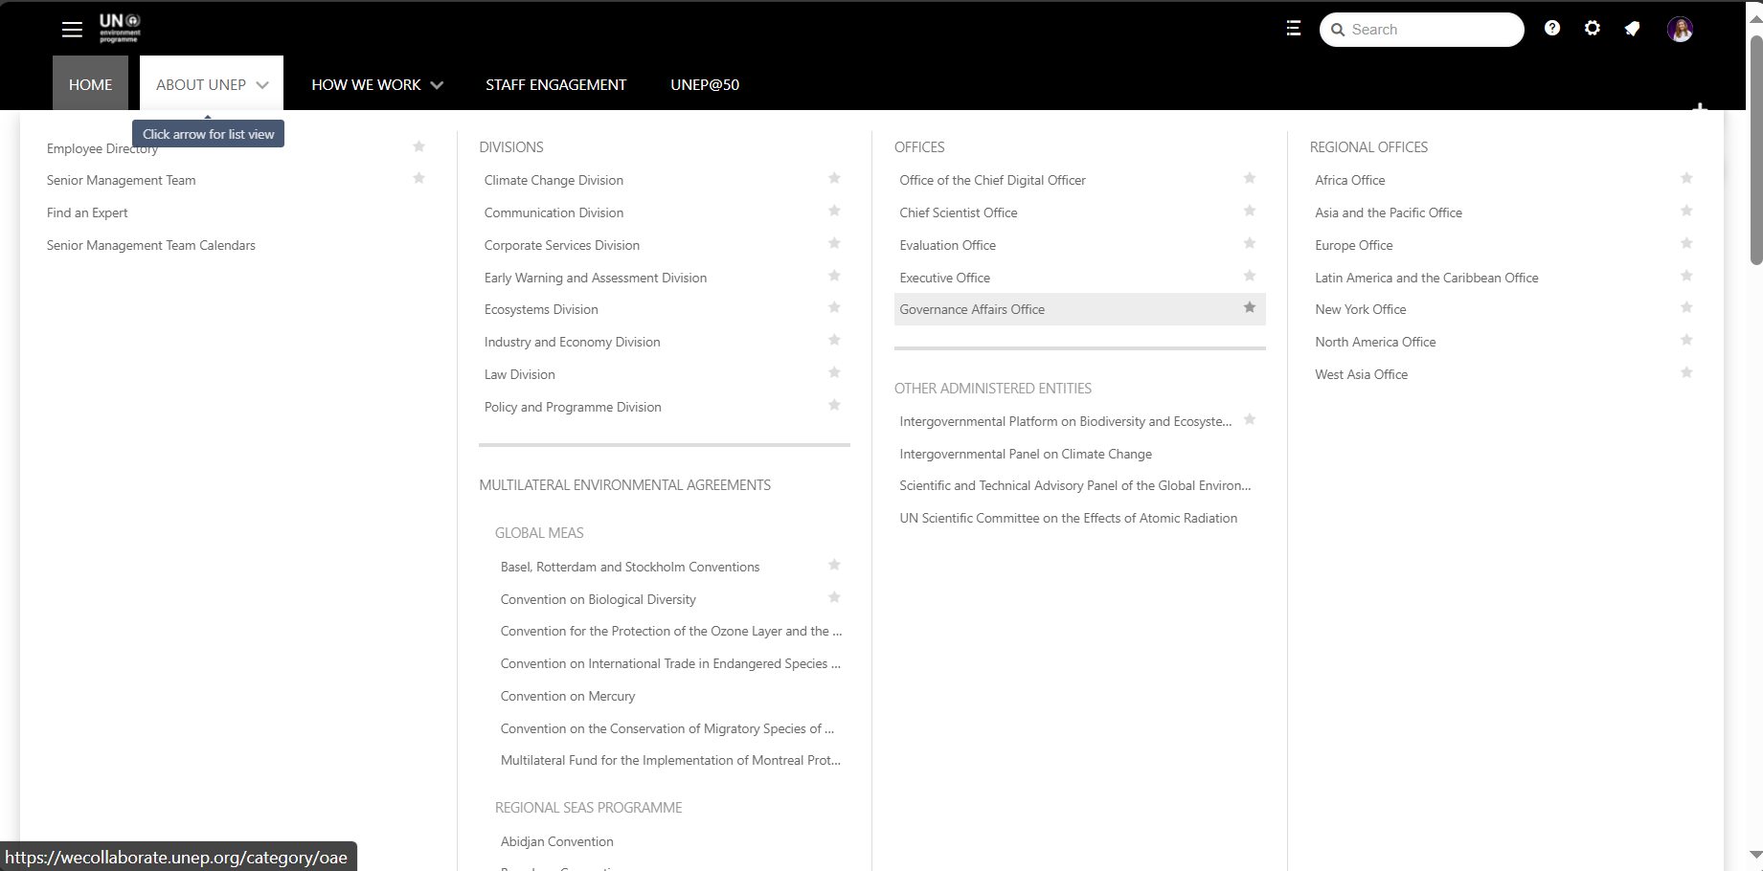Screen dimensions: 1763x871
Task: Open the Abidjan Convention link
Action: pyautogui.click(x=556, y=841)
